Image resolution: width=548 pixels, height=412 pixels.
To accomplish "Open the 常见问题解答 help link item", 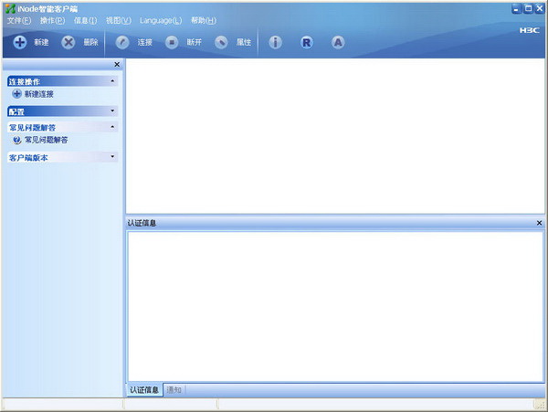I will click(46, 140).
